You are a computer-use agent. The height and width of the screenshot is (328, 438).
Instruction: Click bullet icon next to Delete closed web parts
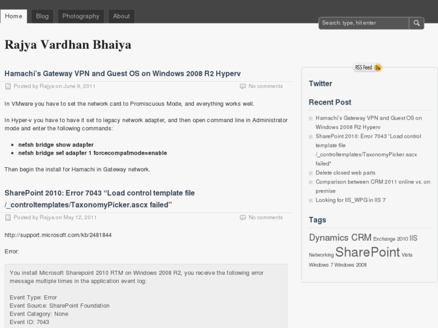tap(311, 173)
